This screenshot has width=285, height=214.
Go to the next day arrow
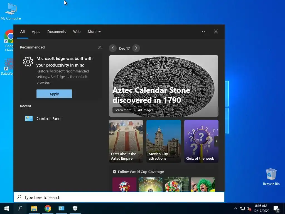tap(136, 48)
